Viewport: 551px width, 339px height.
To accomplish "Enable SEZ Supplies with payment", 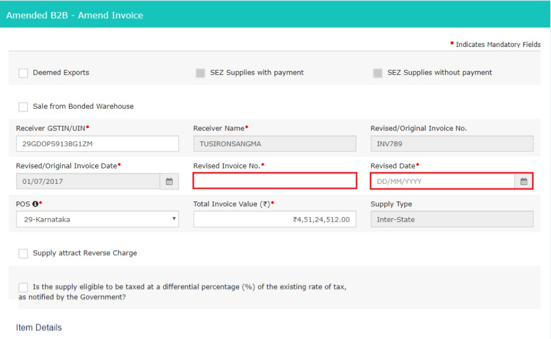I will point(200,72).
